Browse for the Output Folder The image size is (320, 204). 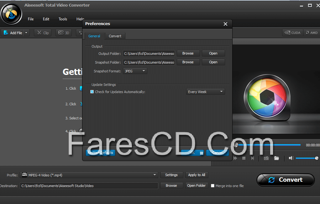tap(188, 53)
